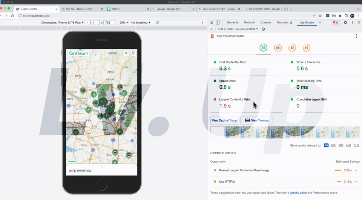Viewport: 362px width, 200px height.
Task: Open device toolbar more options menu
Action: (x=203, y=23)
